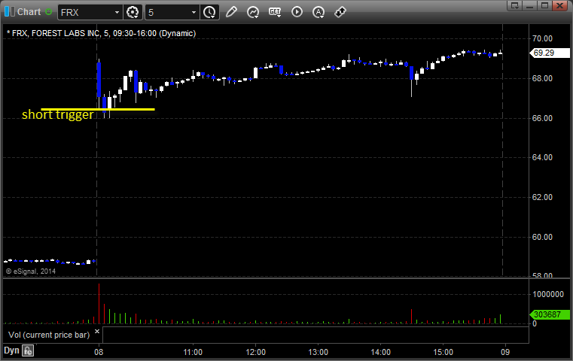The height and width of the screenshot is (361, 573).
Task: Toggle the Dyn time lock icon
Action: [x=28, y=350]
